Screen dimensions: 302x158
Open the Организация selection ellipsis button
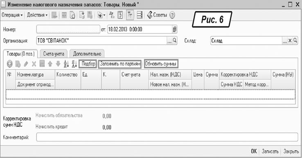pyautogui.click(x=169, y=41)
